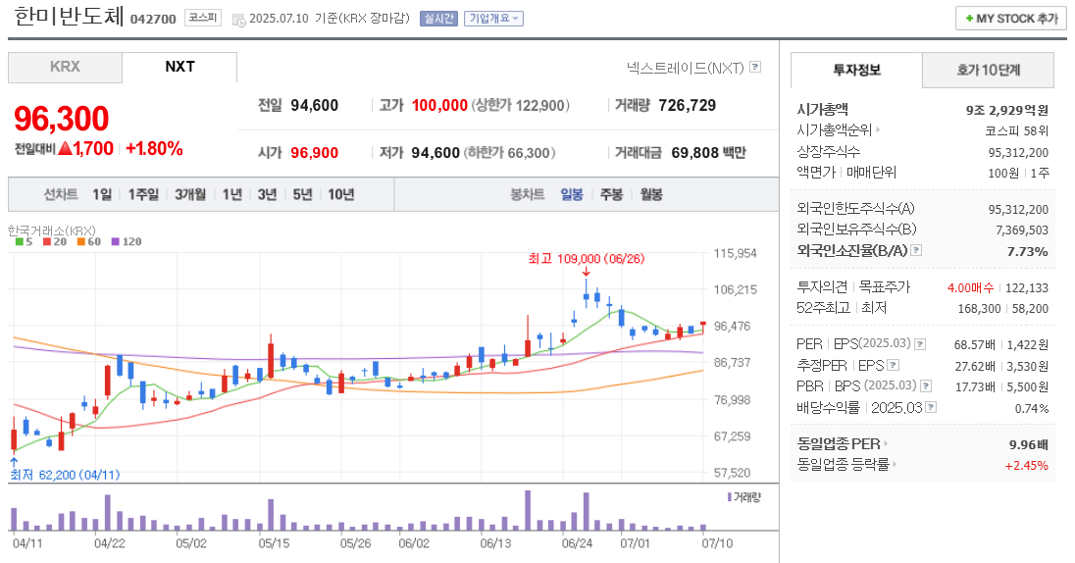Click the 저가 94,600 value
The width and height of the screenshot is (1075, 563).
pyautogui.click(x=435, y=152)
